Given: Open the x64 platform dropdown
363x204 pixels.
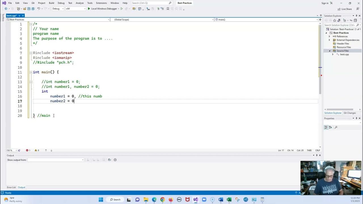Looking at the screenshot, I should pyautogui.click(x=75, y=9).
